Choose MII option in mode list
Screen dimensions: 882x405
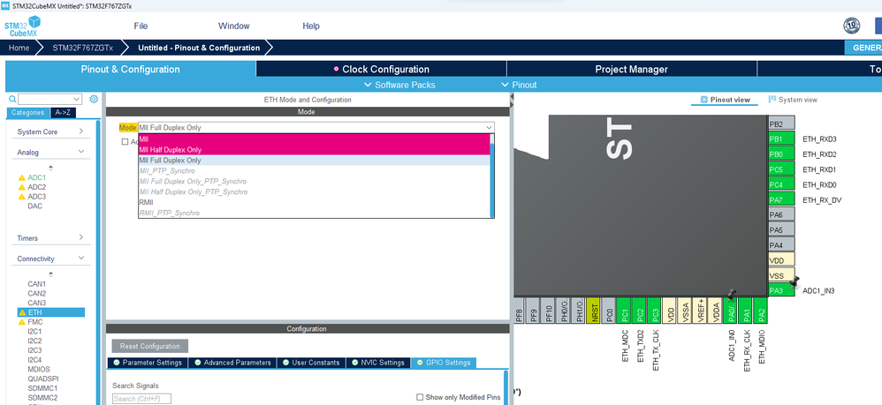point(315,139)
